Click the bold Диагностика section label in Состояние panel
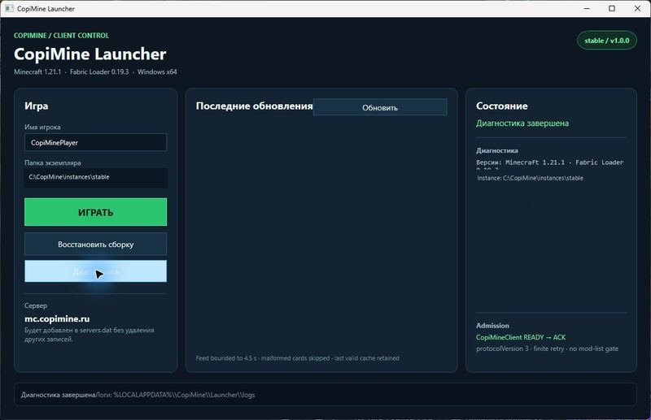 pyautogui.click(x=497, y=150)
